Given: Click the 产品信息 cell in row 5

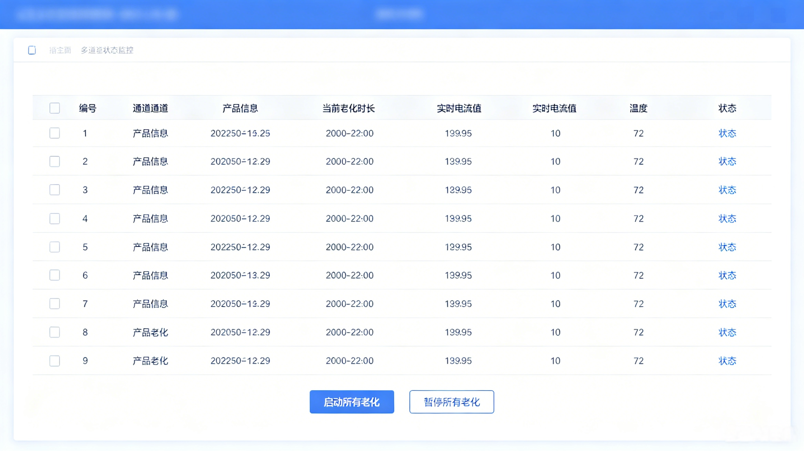Looking at the screenshot, I should pyautogui.click(x=150, y=247).
